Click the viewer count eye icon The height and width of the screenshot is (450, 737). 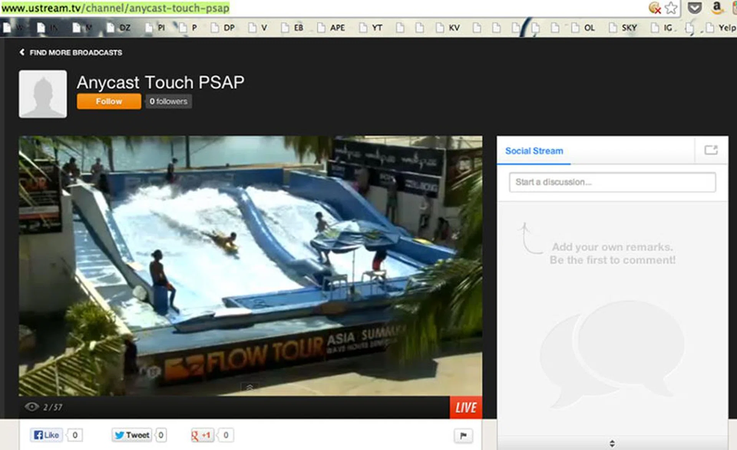point(31,407)
